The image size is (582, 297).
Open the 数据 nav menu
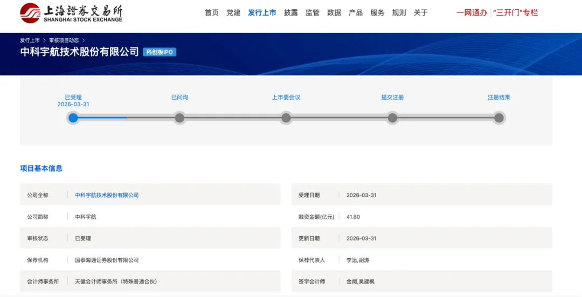click(334, 12)
